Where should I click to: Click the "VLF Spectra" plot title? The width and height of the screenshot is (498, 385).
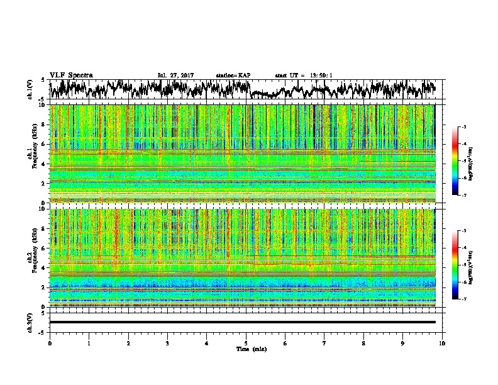(71, 75)
